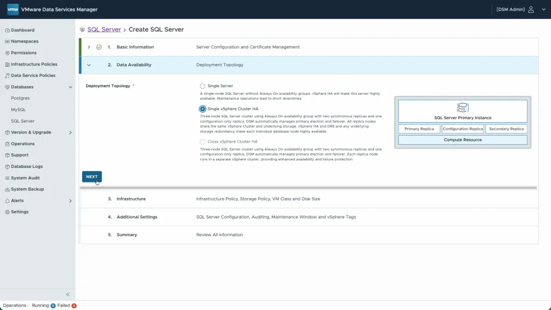The height and width of the screenshot is (310, 551).
Task: Click the SQL Server breadcrumb icon
Action: [x=82, y=30]
